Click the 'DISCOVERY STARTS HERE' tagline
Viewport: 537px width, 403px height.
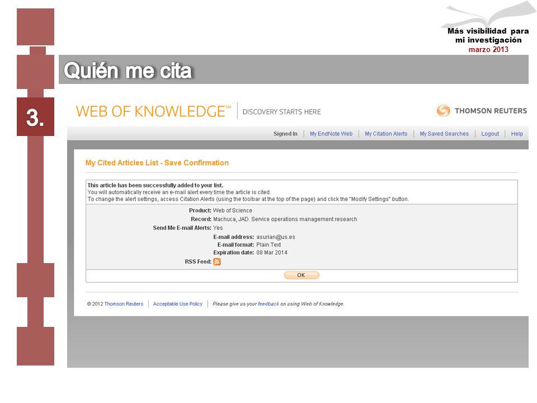point(281,112)
